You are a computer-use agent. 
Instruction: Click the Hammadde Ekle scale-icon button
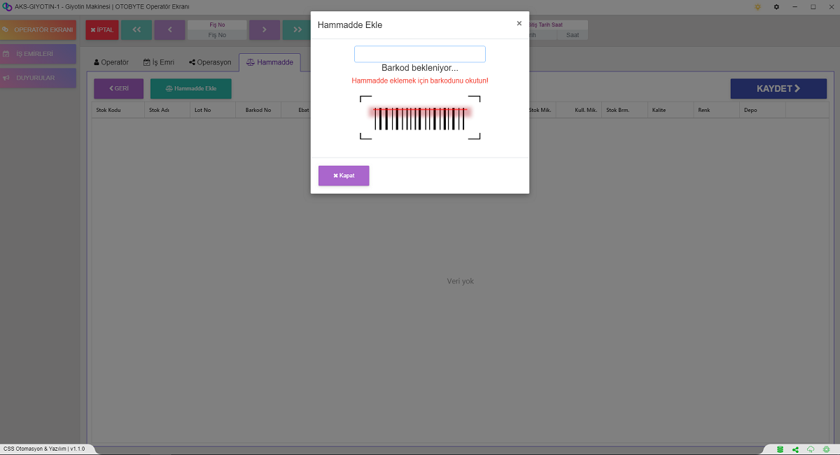coord(190,89)
